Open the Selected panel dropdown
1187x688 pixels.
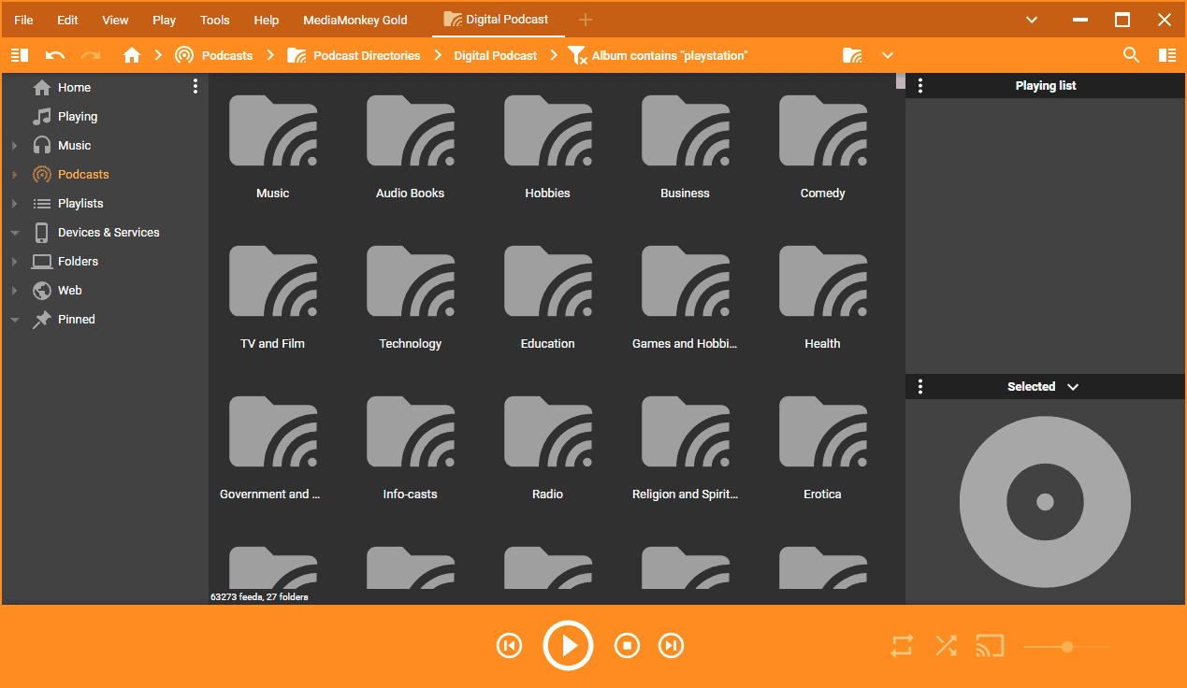[1073, 387]
